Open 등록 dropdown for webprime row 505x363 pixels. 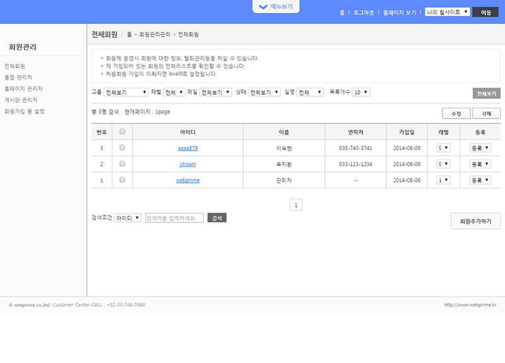click(480, 180)
